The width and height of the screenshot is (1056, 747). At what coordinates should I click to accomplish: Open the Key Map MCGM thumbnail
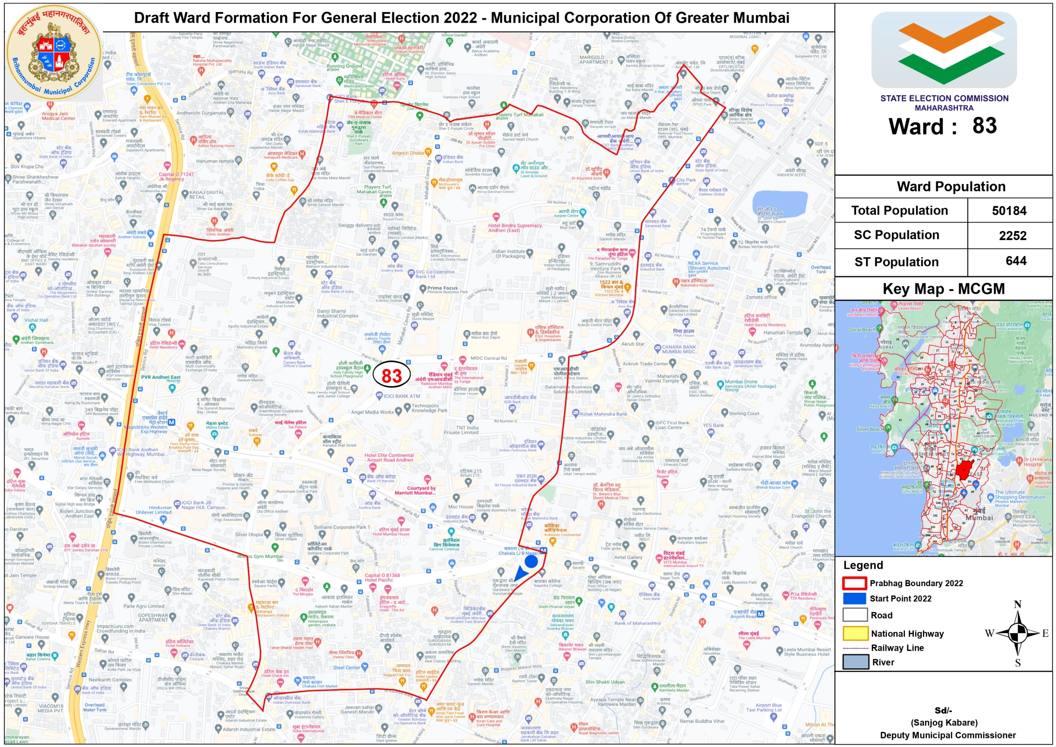tap(943, 428)
